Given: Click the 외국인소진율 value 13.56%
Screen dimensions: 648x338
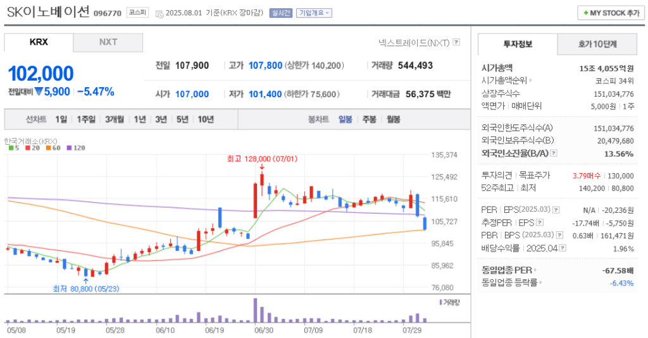Looking at the screenshot, I should (x=619, y=154).
